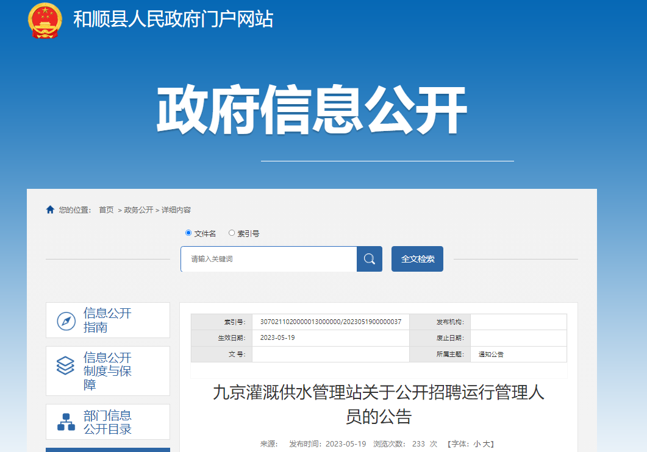Click the 和顺县人民政府门户网站 site title
Viewport: 647px width, 452px height.
[173, 19]
